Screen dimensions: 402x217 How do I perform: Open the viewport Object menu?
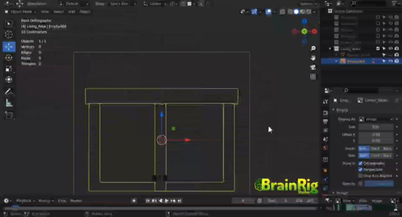pos(85,11)
